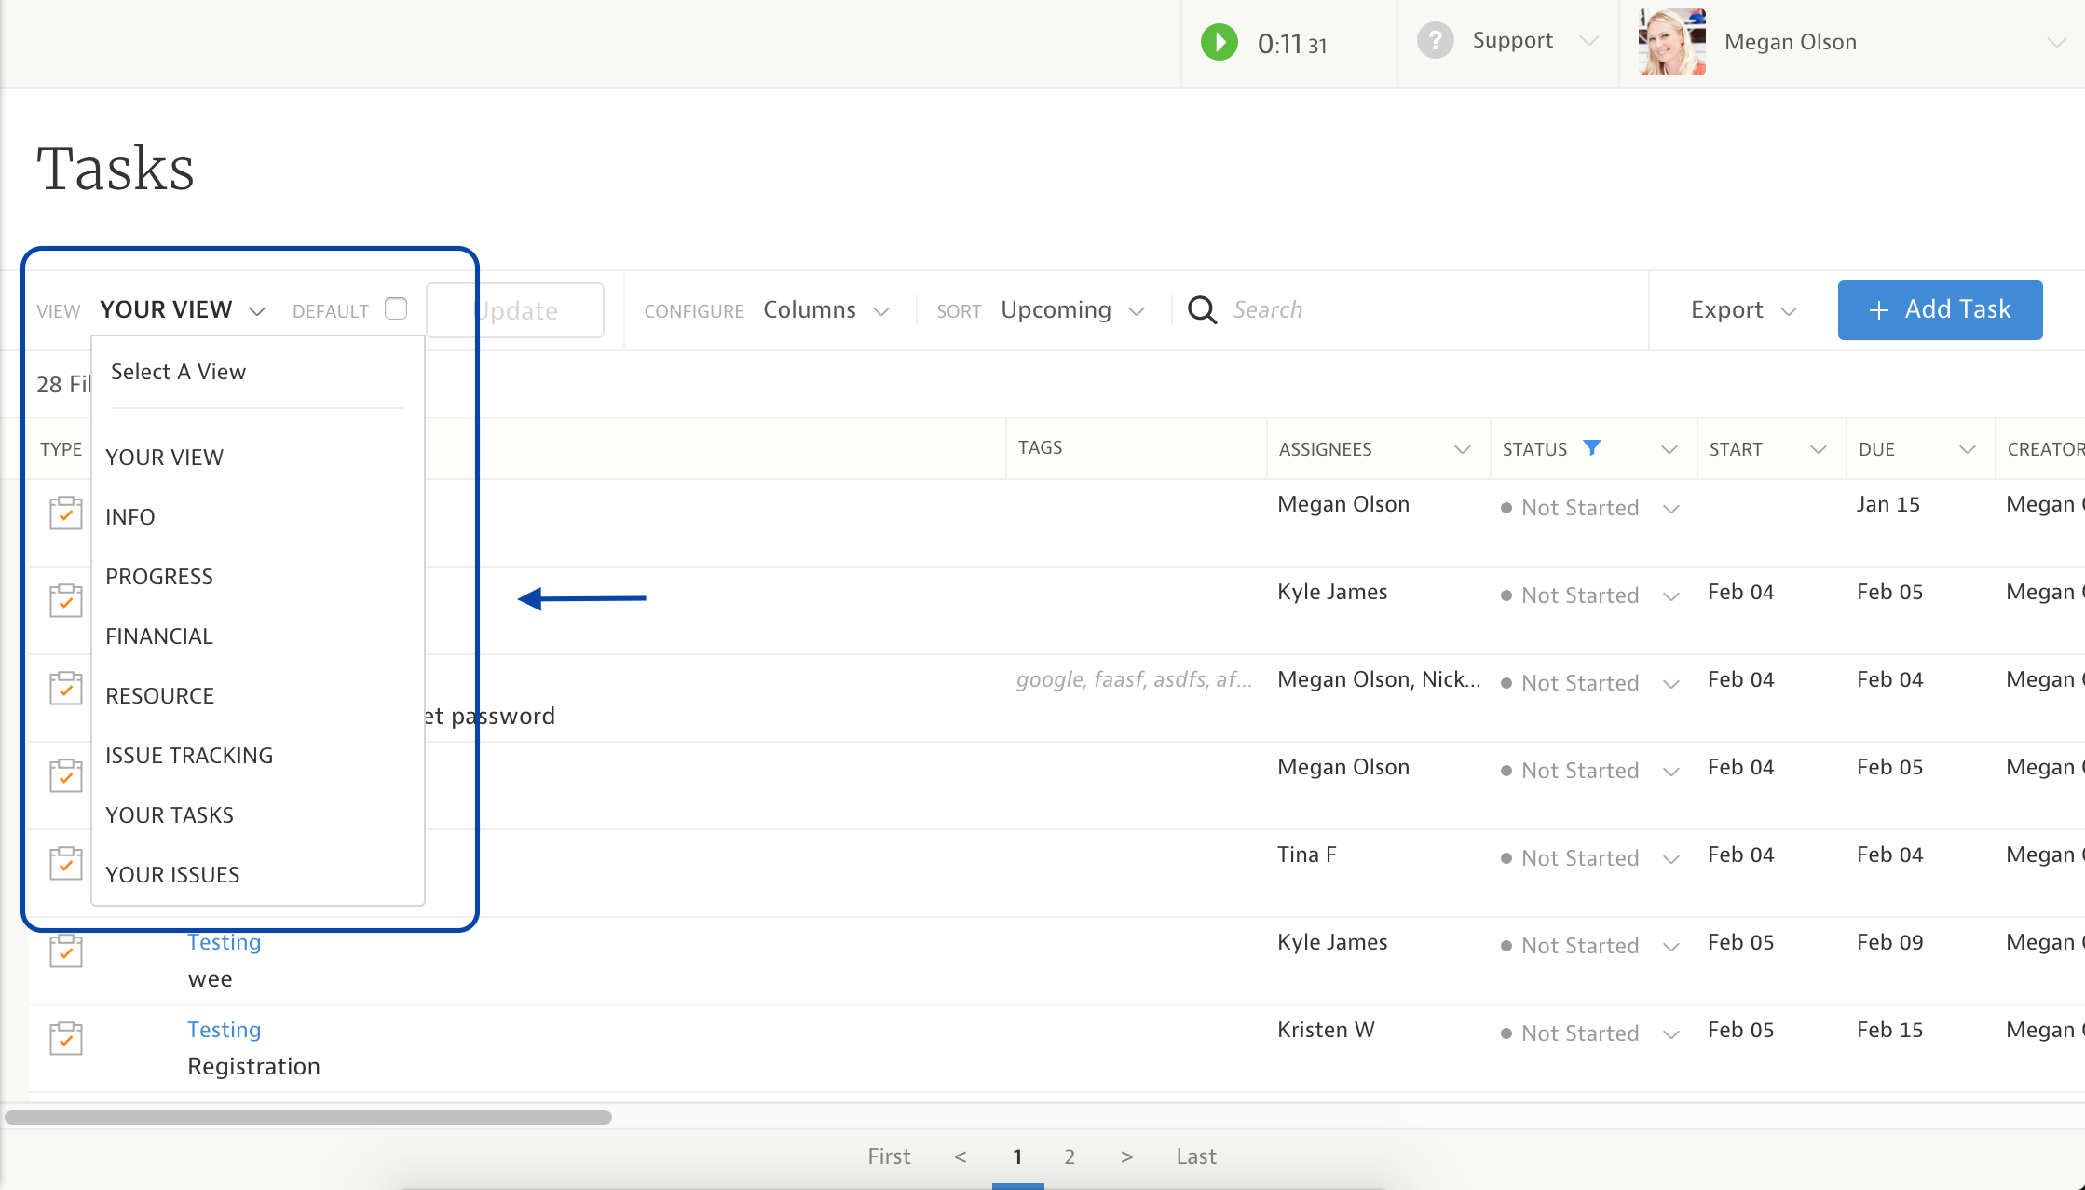Click task type icon in Tina F row
This screenshot has height=1190, width=2085.
click(x=66, y=863)
